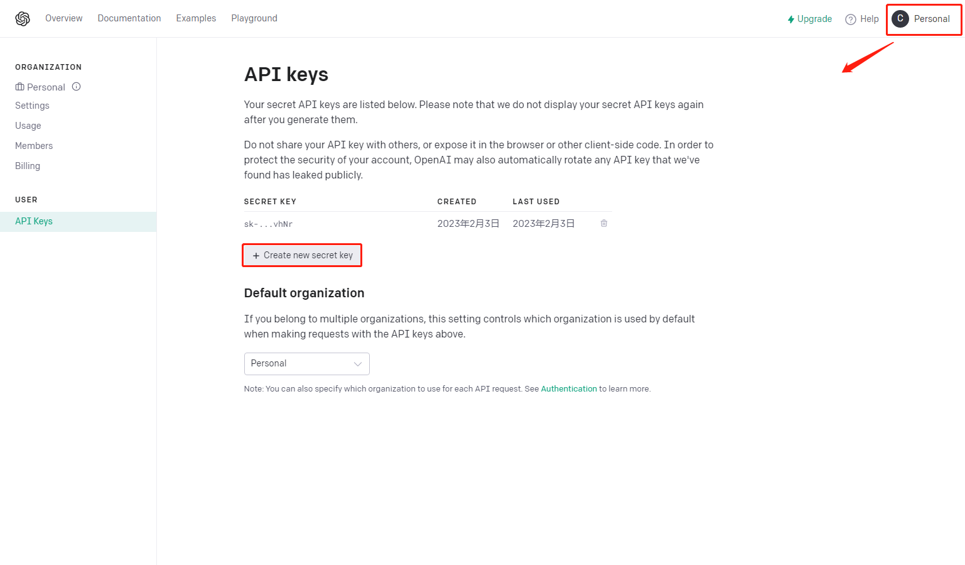965x565 pixels.
Task: Click the lightning bolt Upgrade icon
Action: point(791,19)
